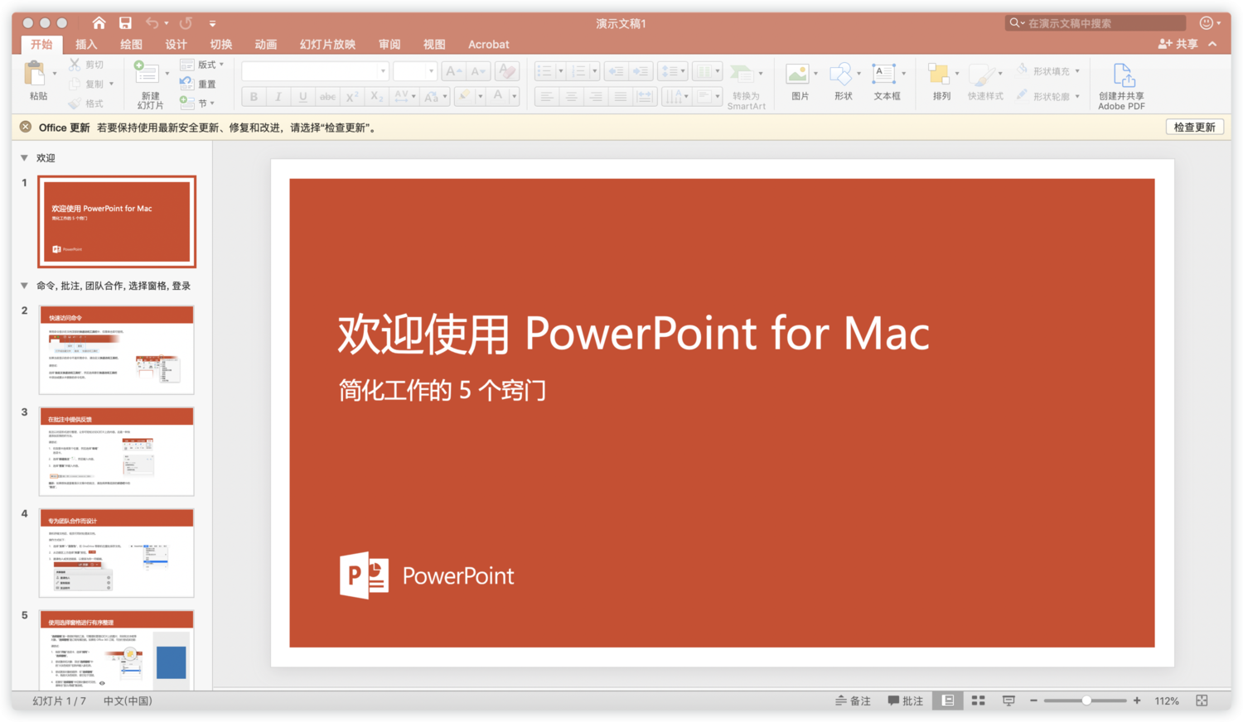
Task: Align text left
Action: tap(546, 97)
